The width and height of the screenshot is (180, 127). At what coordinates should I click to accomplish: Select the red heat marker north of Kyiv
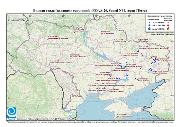point(74,32)
